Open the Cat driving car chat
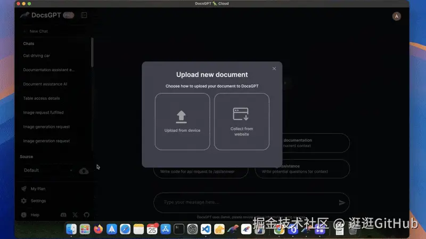Viewport: 426px width, 239px height. [x=36, y=56]
